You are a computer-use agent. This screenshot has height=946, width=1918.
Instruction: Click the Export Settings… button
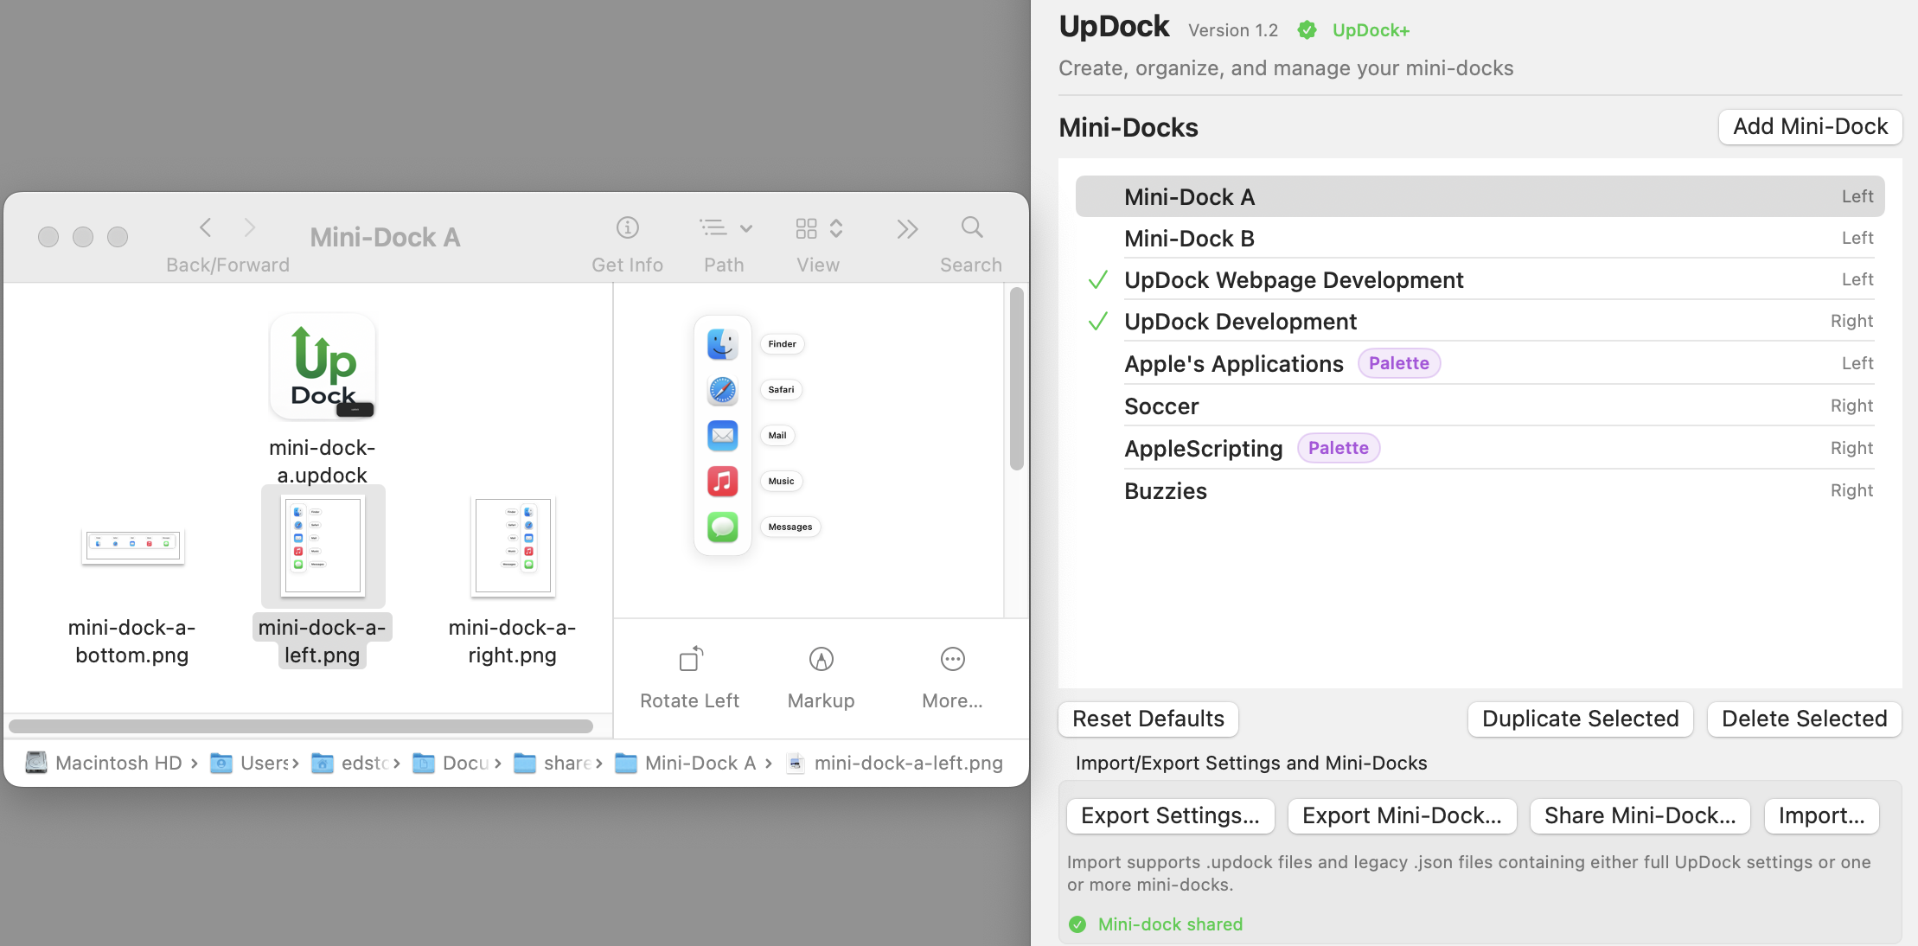(x=1170, y=815)
